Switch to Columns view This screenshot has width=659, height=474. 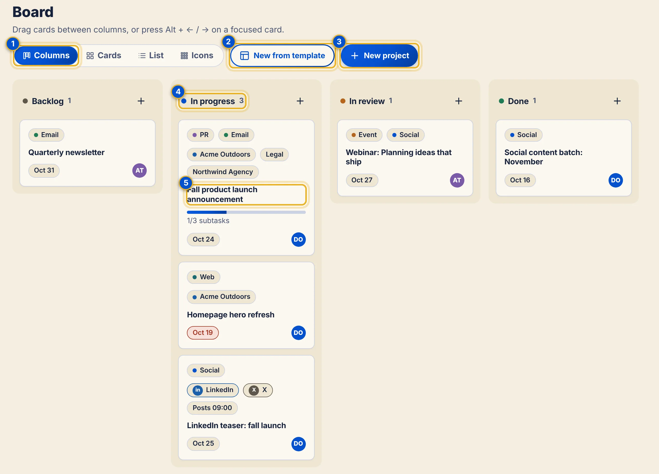pyautogui.click(x=46, y=56)
